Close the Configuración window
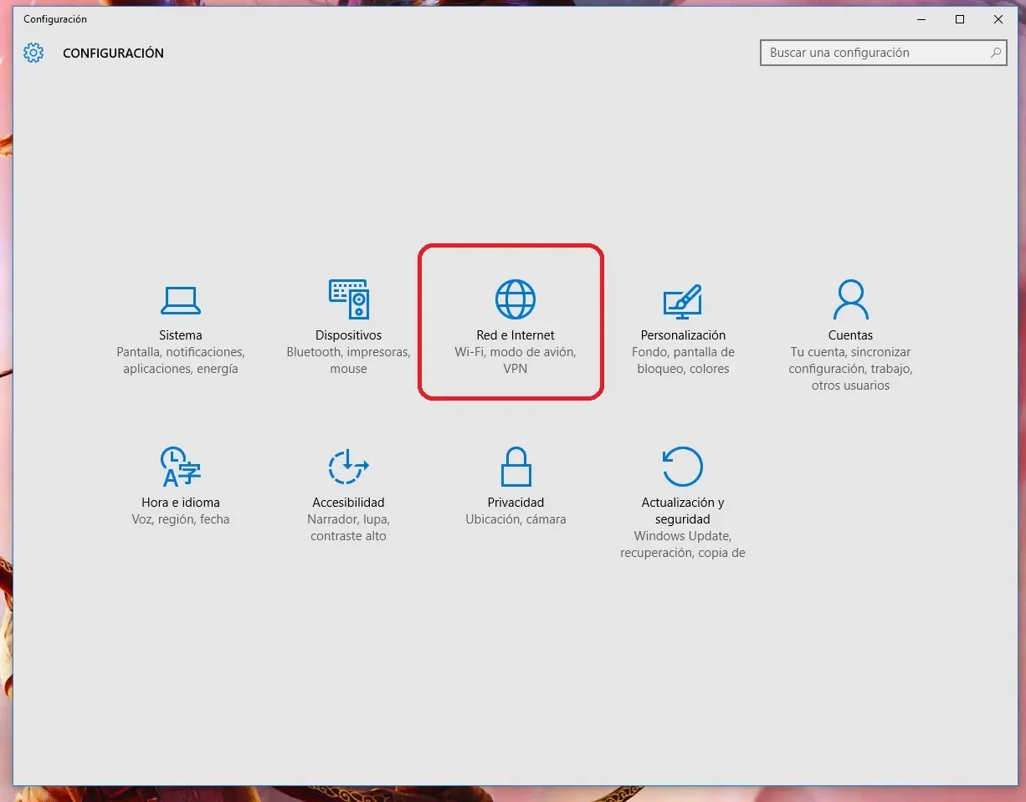Viewport: 1026px width, 802px height. coord(998,19)
